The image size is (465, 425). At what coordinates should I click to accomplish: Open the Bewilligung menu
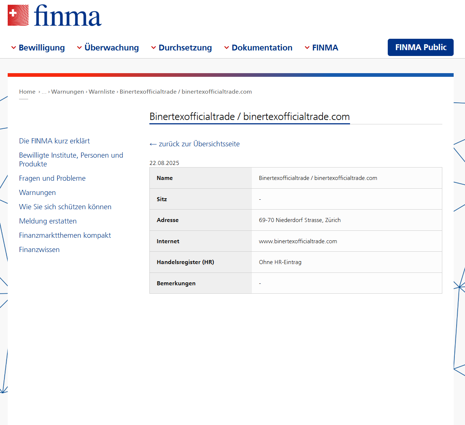[42, 48]
